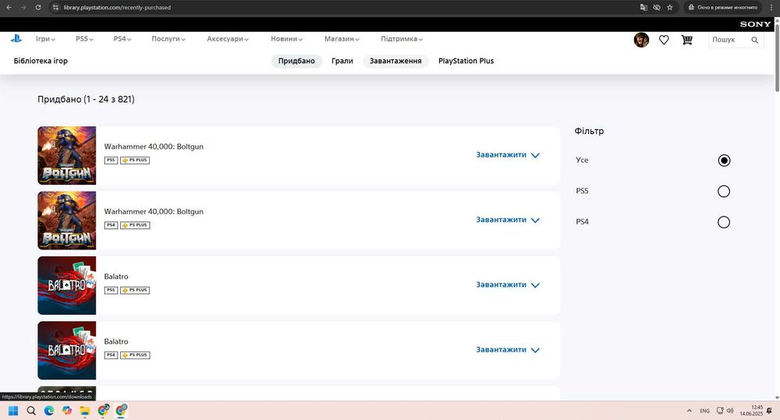Screen dimensions: 780x420
Task: Expand the Ігри navigation menu
Action: 45,39
